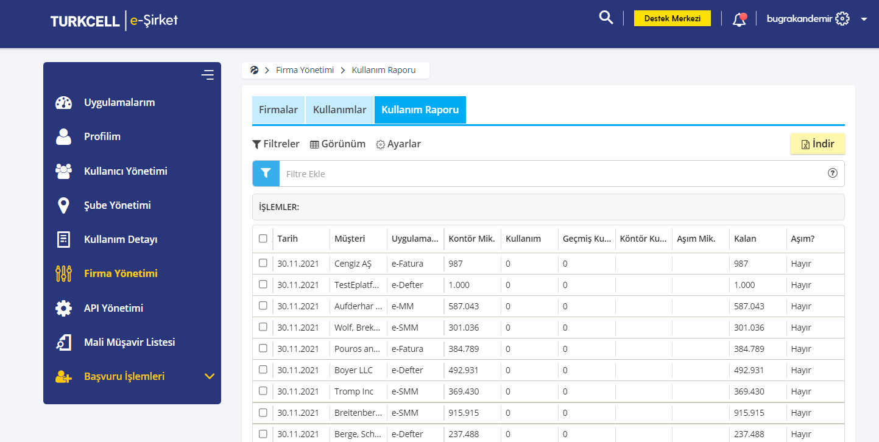Viewport: 879px width, 442px height.
Task: Expand the user account dropdown arrow
Action: click(x=864, y=19)
